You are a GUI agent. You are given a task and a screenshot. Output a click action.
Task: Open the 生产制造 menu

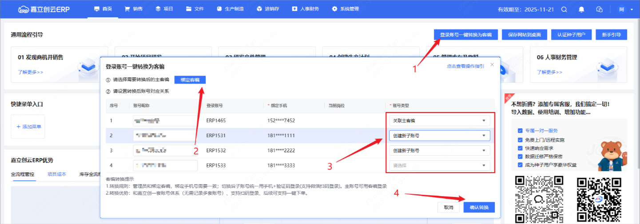[x=230, y=9]
